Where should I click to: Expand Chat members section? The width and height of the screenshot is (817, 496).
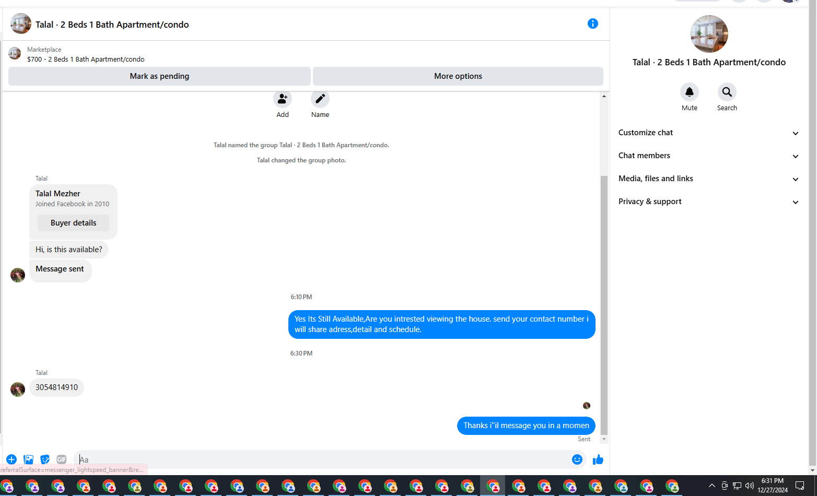tap(709, 156)
